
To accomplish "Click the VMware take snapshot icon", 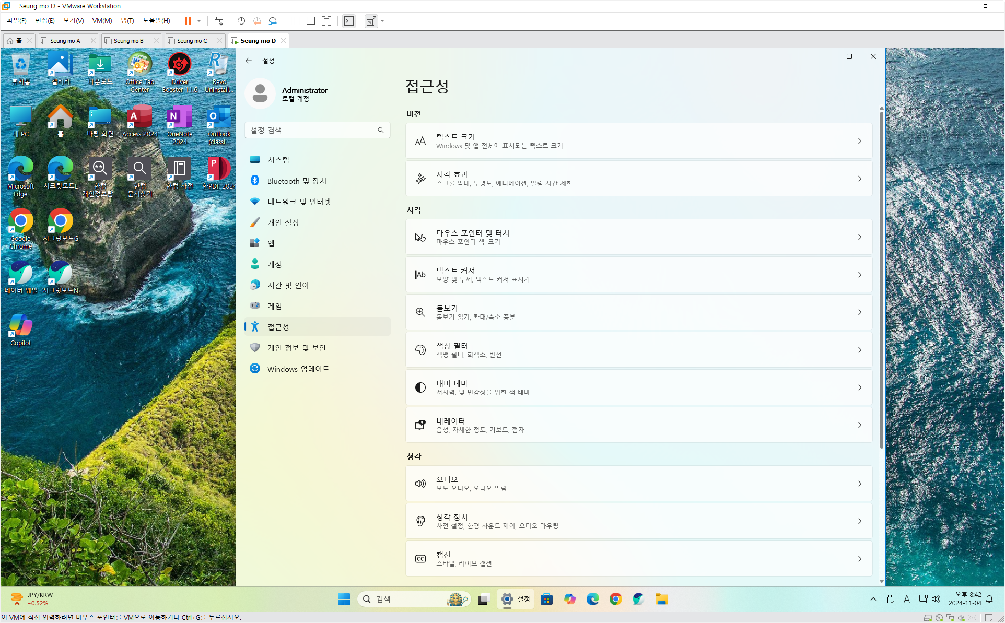I will pos(241,21).
